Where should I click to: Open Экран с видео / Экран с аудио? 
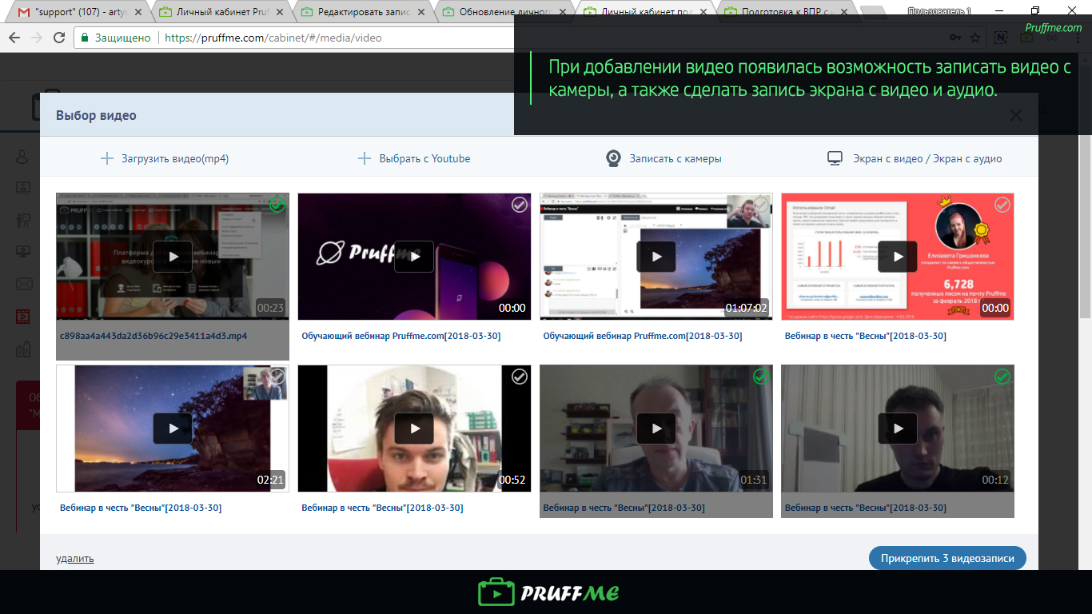click(x=915, y=158)
